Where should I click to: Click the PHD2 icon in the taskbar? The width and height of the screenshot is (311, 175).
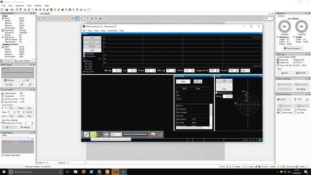pos(123,172)
